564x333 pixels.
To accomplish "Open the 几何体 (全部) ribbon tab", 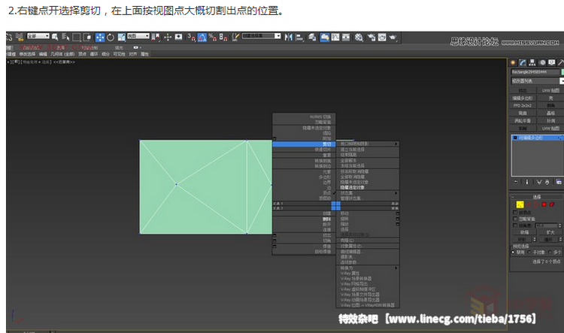I will click(62, 54).
